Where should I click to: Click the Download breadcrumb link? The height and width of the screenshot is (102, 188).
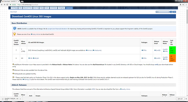(13, 12)
